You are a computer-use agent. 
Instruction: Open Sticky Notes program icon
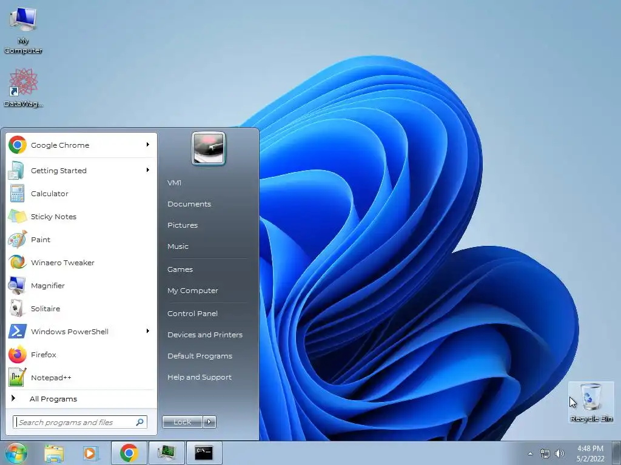click(x=16, y=217)
